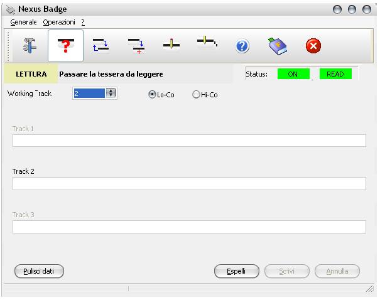Click the Annulla button
The width and height of the screenshot is (380, 300).
pos(337,271)
